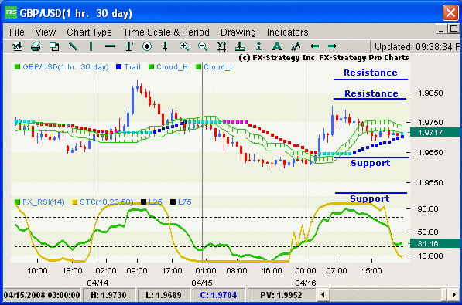Viewport: 462px width, 305px height.
Task: Click the Excel export toolbar icon
Action: [x=17, y=46]
